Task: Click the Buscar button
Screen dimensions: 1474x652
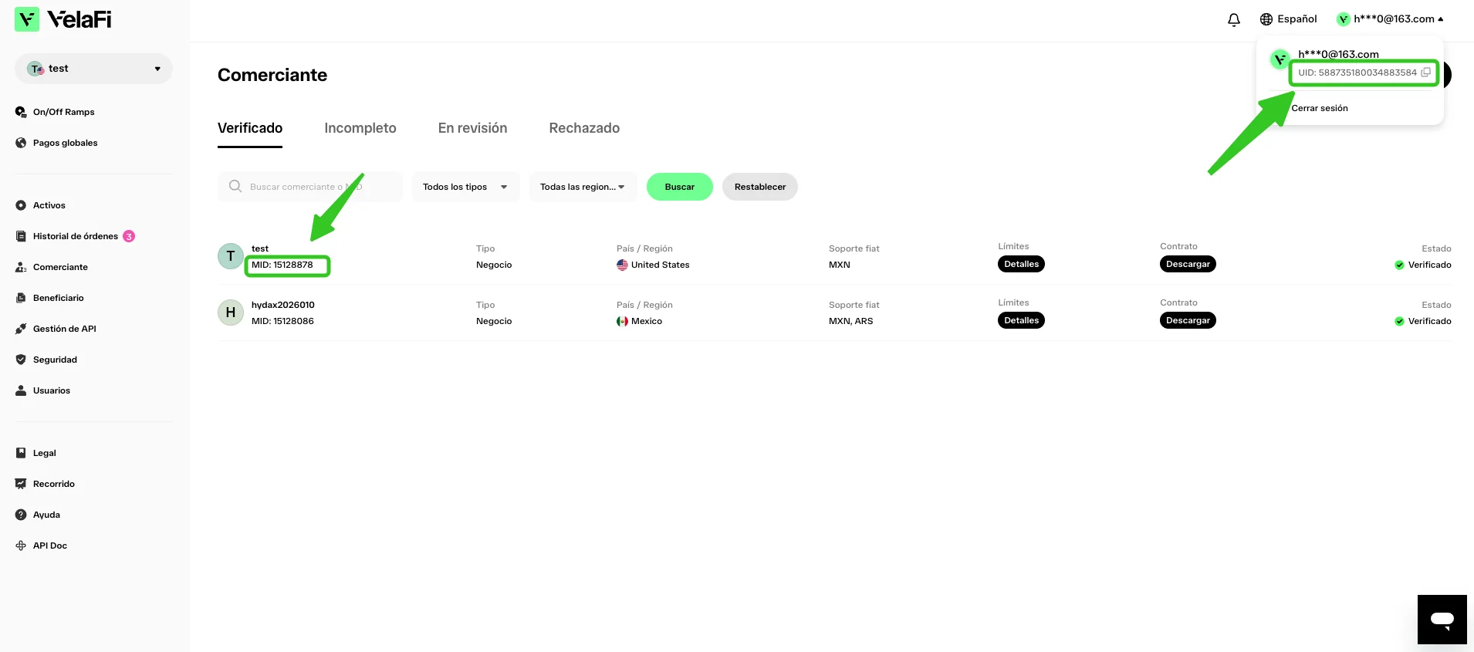Action: tap(679, 187)
